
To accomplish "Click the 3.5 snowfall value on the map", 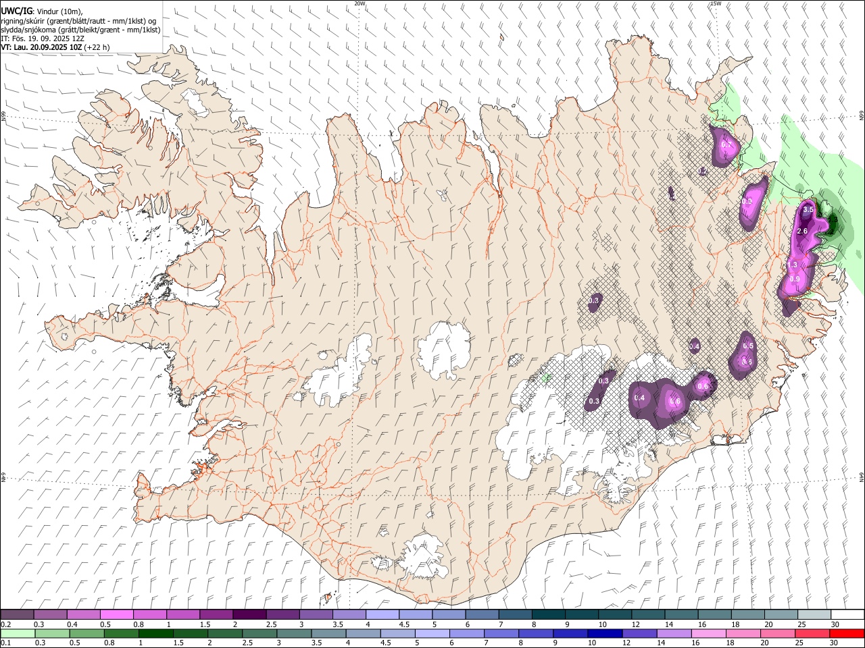I will pyautogui.click(x=808, y=210).
